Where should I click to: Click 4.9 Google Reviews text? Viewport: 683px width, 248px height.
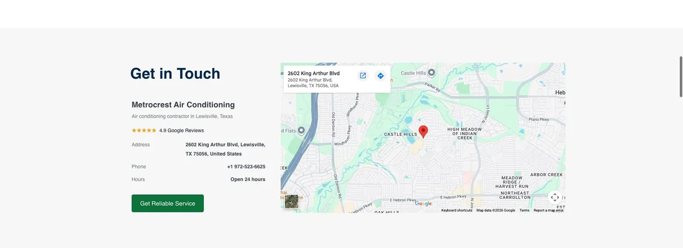pyautogui.click(x=181, y=130)
